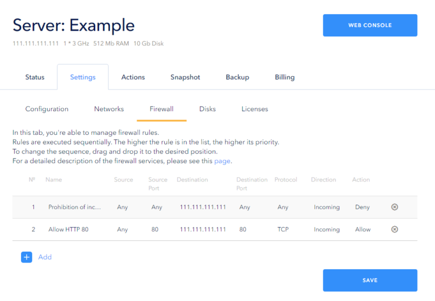Screen dimensions: 435x301
Task: Show the Configuration sub-tab
Action: [x=47, y=109]
